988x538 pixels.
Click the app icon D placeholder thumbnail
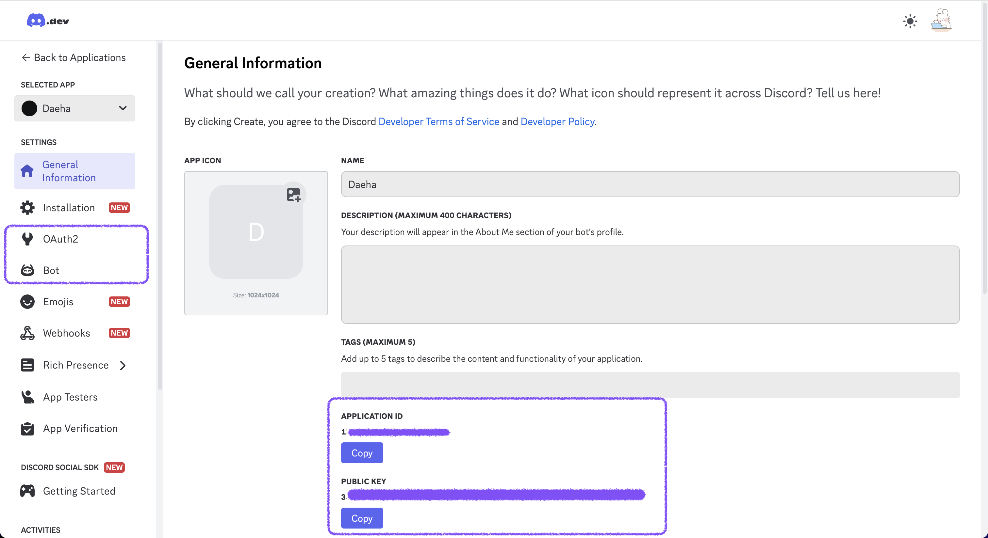coord(256,232)
